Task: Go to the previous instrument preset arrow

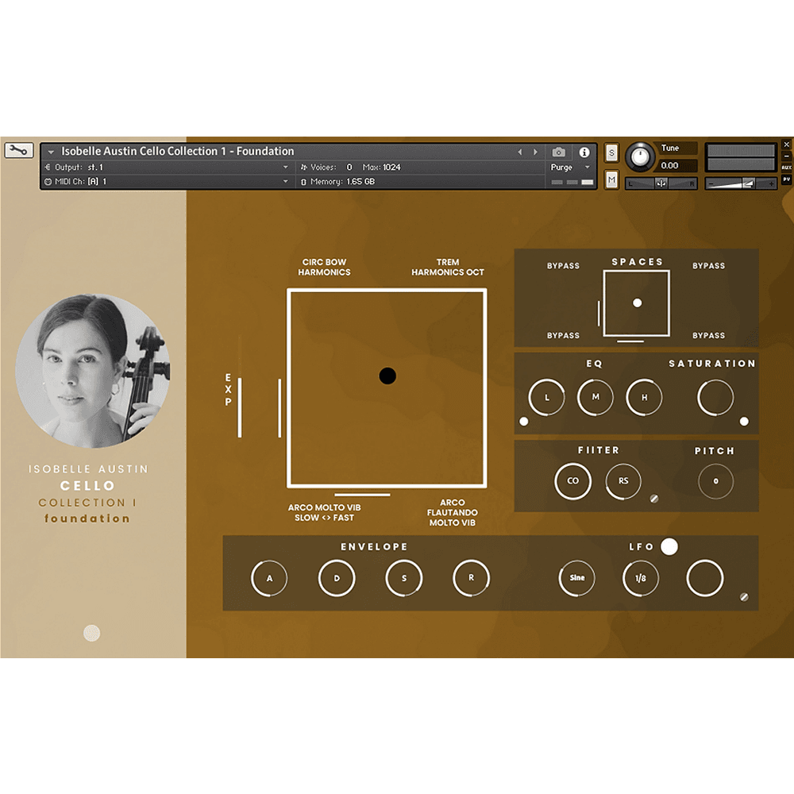Action: (x=520, y=152)
